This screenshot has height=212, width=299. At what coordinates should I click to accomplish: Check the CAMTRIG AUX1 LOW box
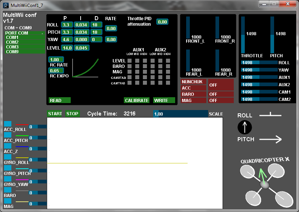tap(129, 83)
